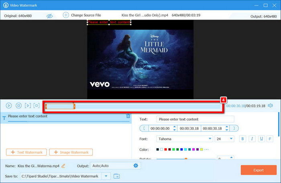
Task: Click the Video Watermark app logo icon
Action: tap(6, 5)
